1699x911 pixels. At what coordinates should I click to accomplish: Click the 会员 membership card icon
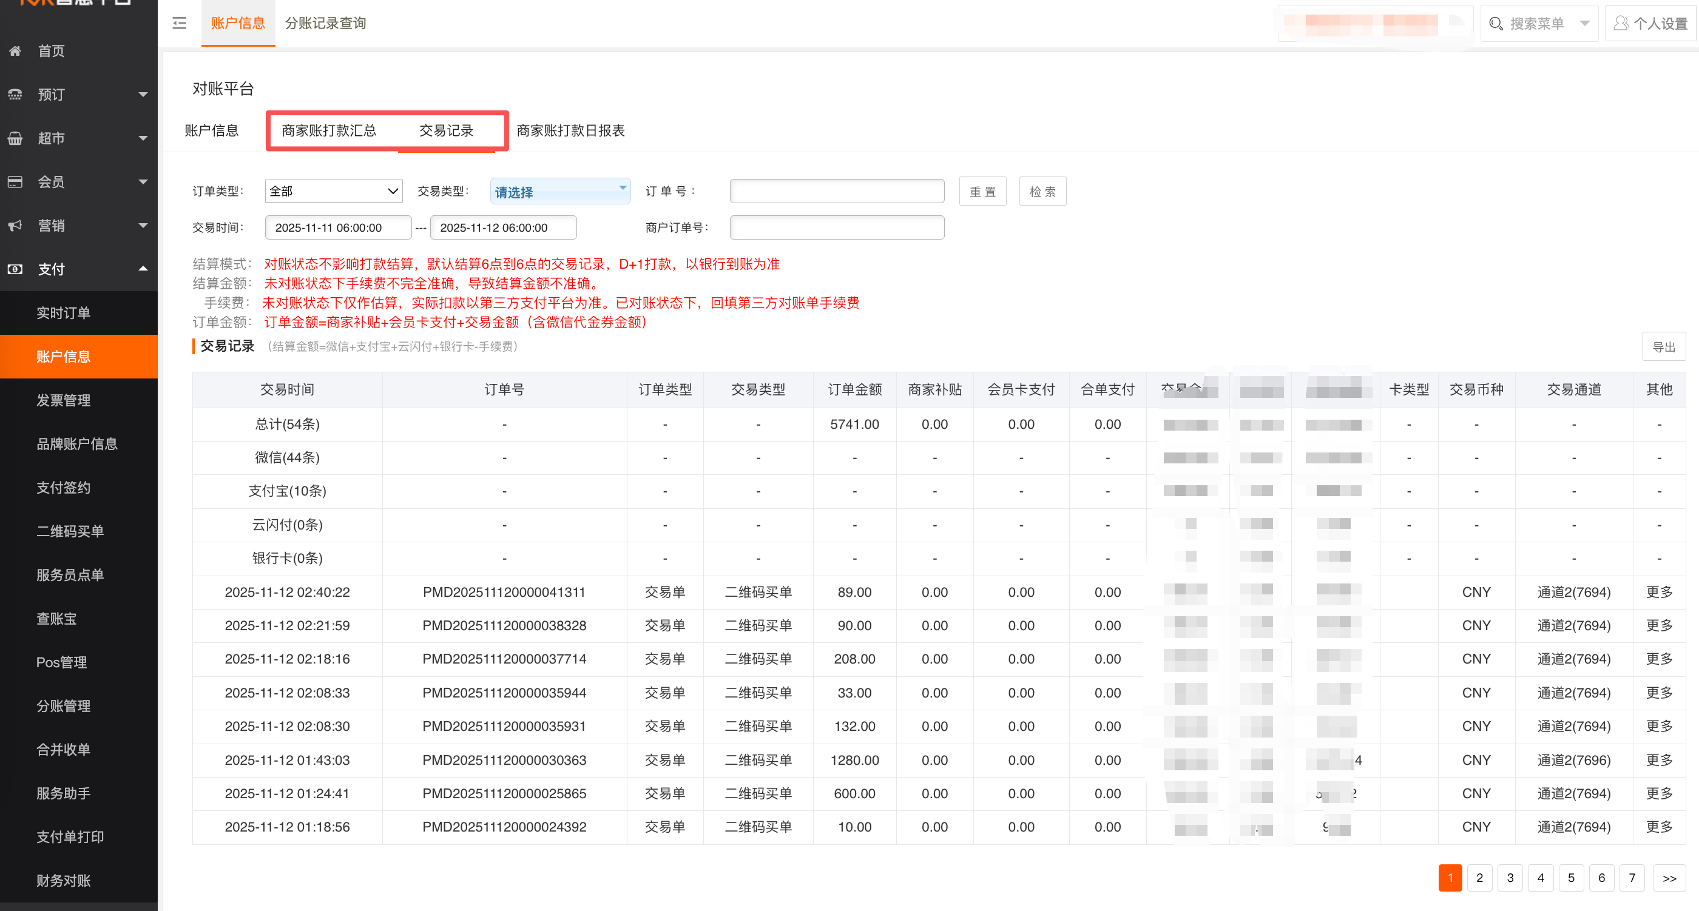point(15,181)
